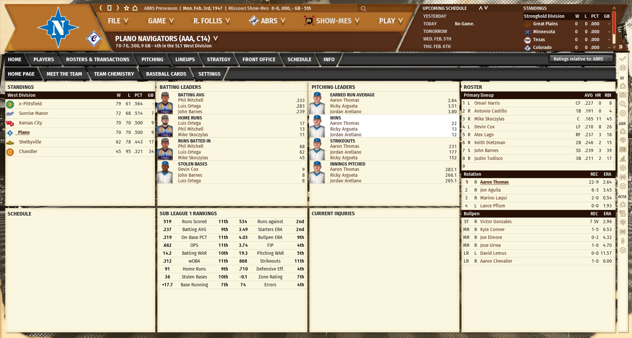This screenshot has height=338, width=632.
Task: Open Aaron Thomas's player link in rotation
Action: [494, 182]
